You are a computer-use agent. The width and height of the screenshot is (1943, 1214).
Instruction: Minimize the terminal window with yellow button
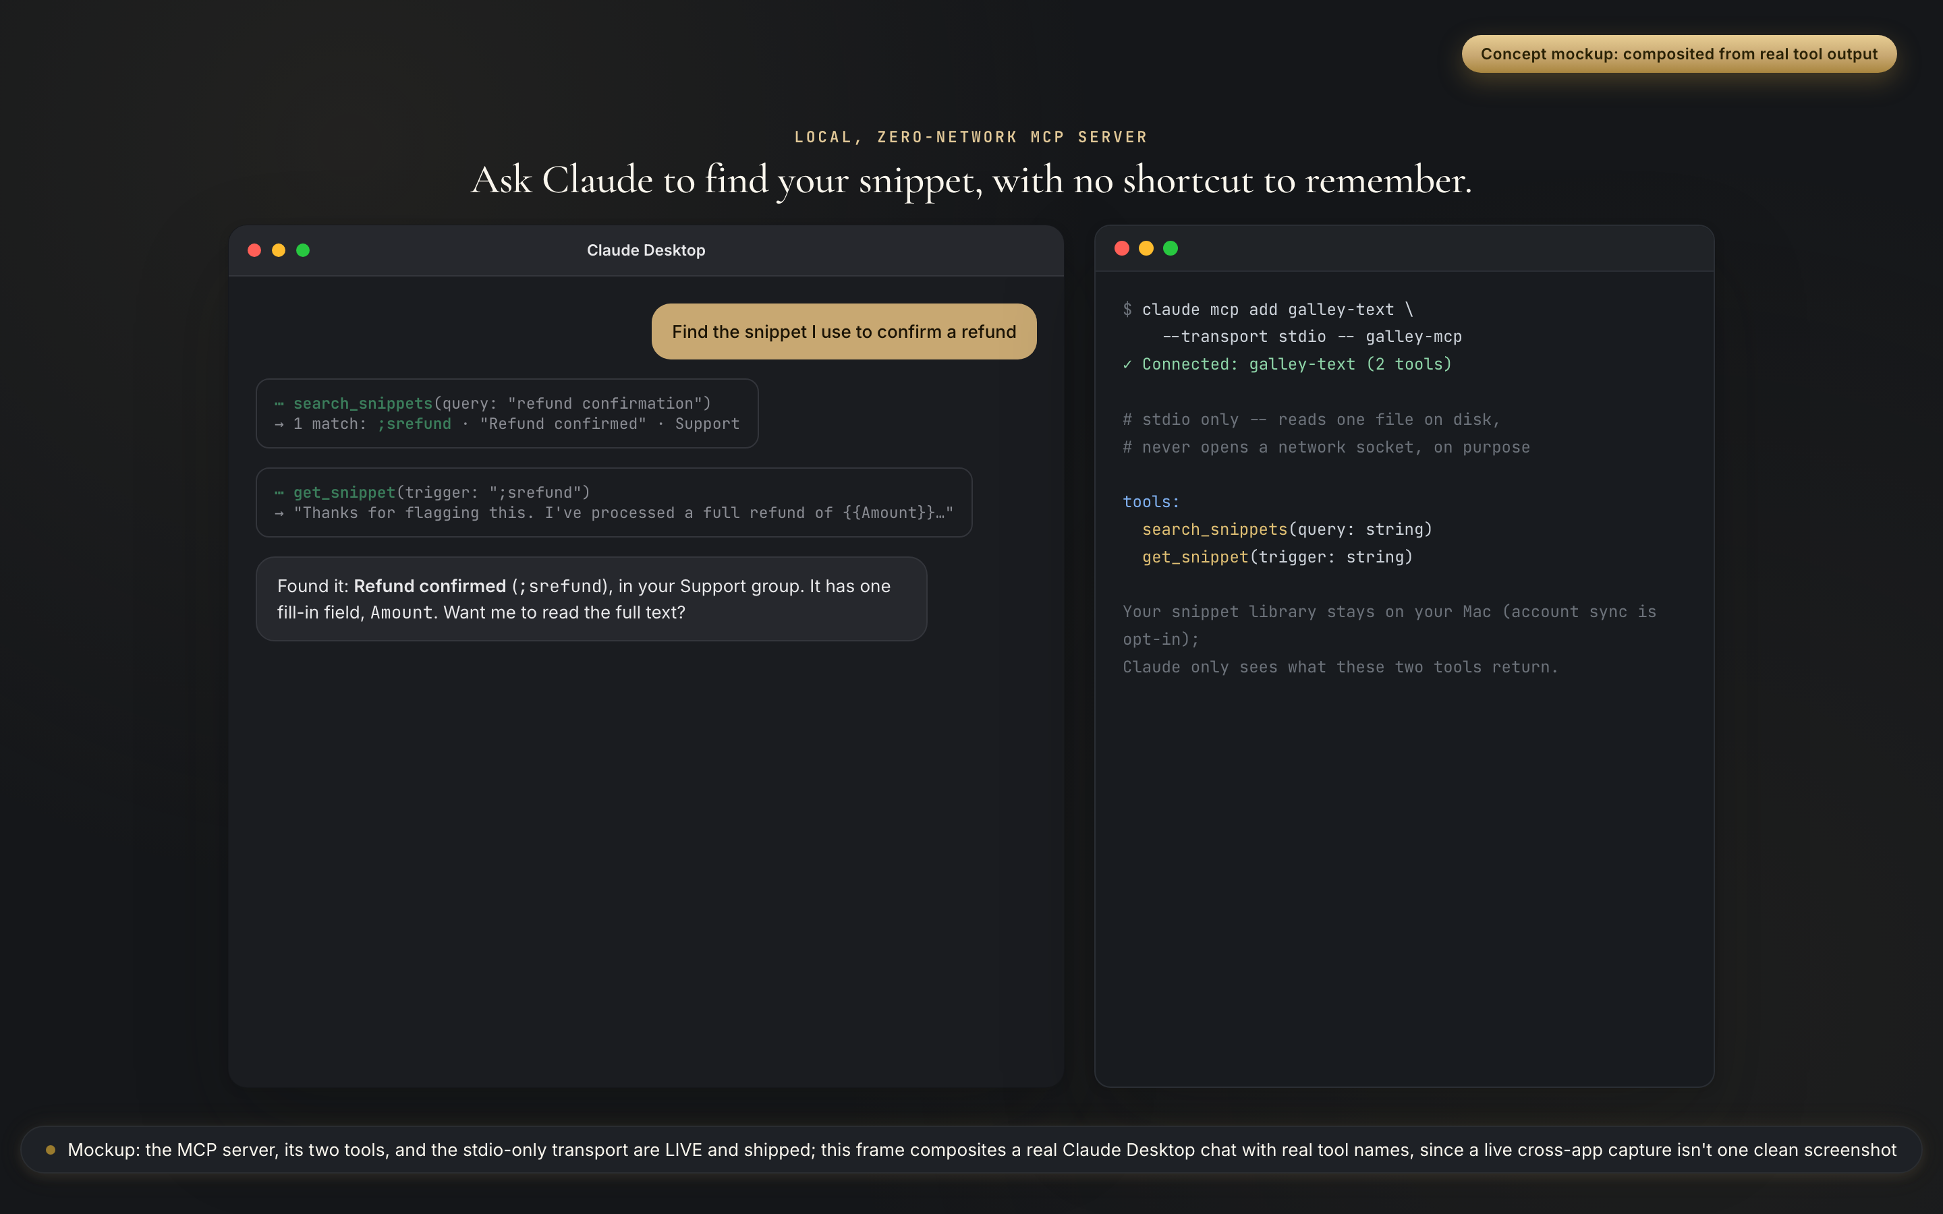click(1146, 248)
